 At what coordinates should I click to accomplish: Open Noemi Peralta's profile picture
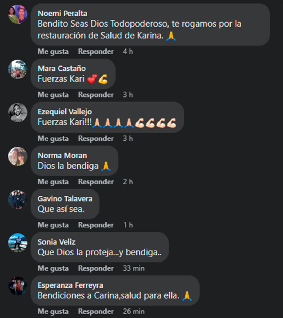click(x=18, y=14)
